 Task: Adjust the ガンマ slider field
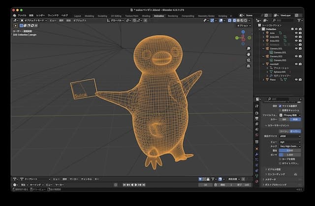point(290,154)
